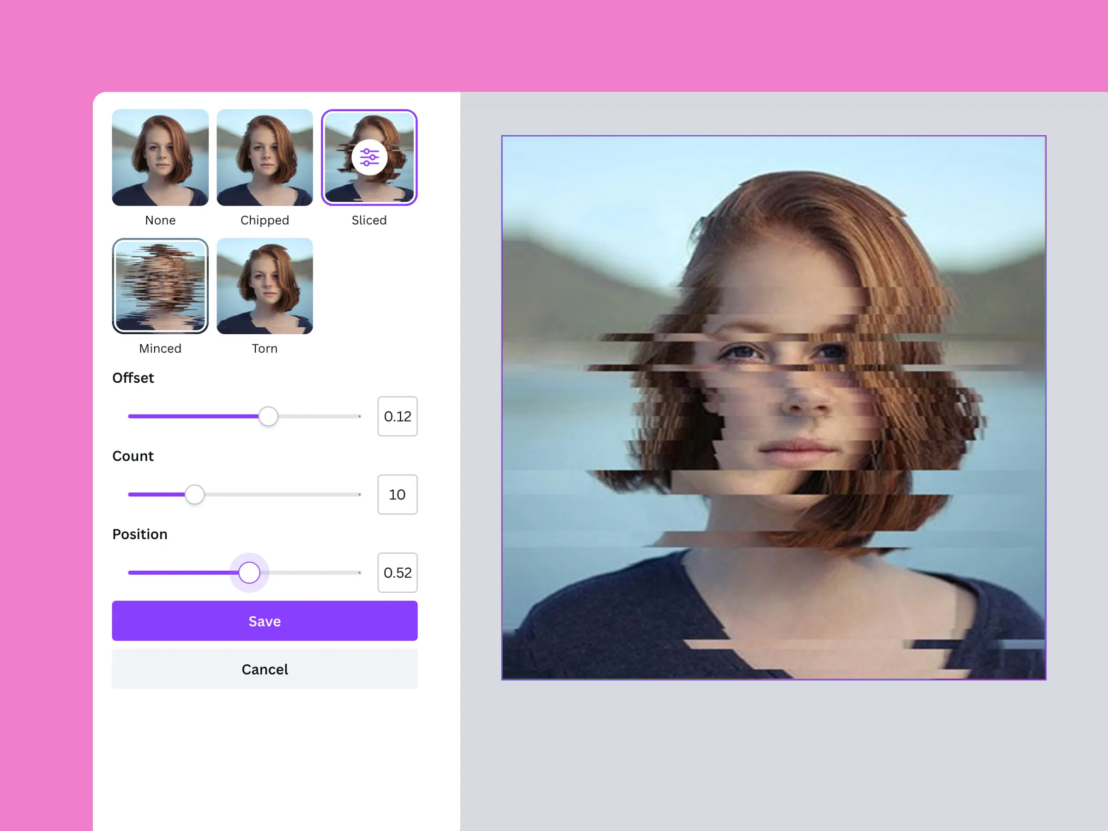Open the Sliced effect adjustment settings icon
1108x831 pixels.
(369, 157)
